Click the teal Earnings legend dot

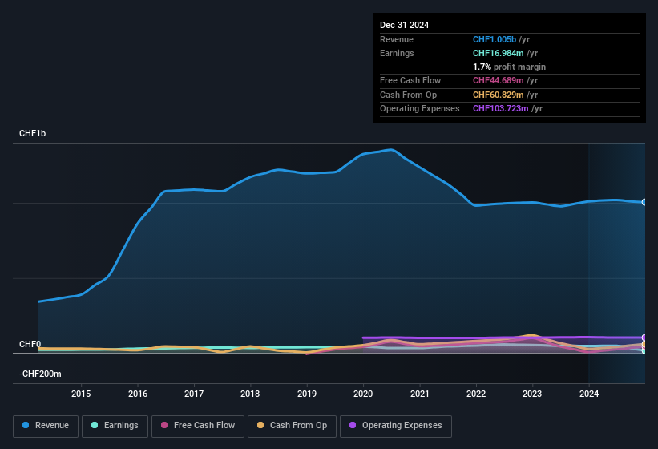click(95, 425)
